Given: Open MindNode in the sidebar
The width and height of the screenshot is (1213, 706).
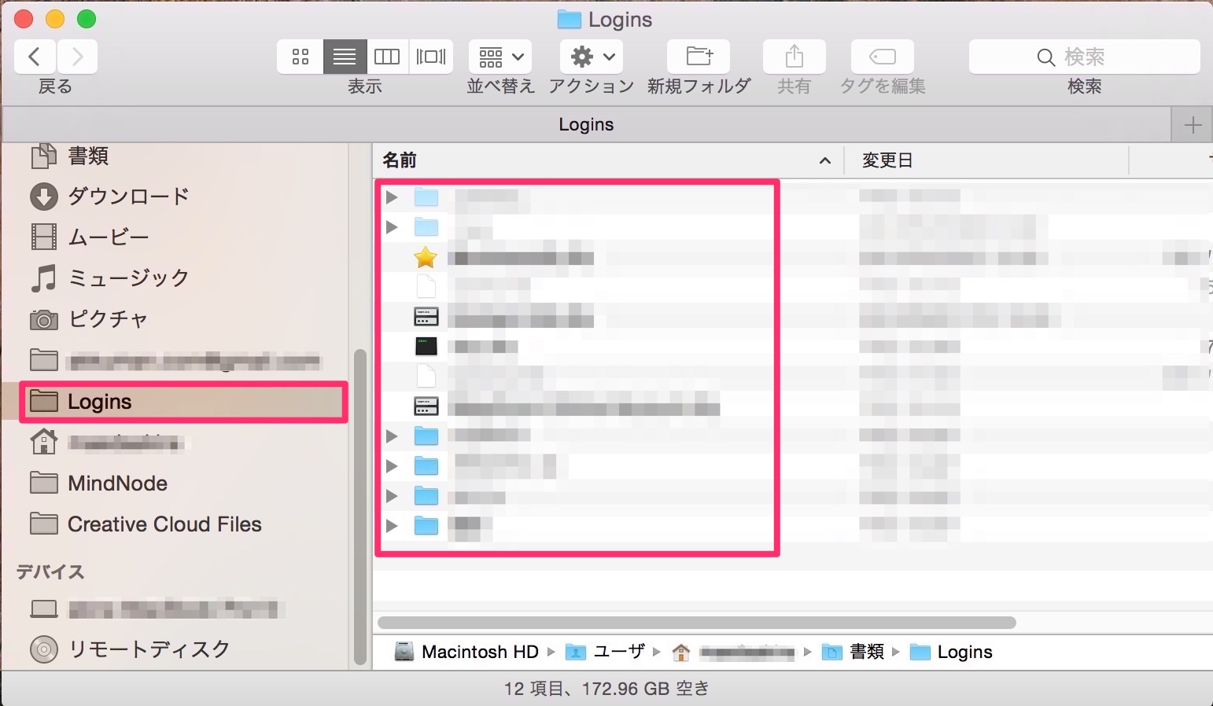Looking at the screenshot, I should pyautogui.click(x=99, y=483).
